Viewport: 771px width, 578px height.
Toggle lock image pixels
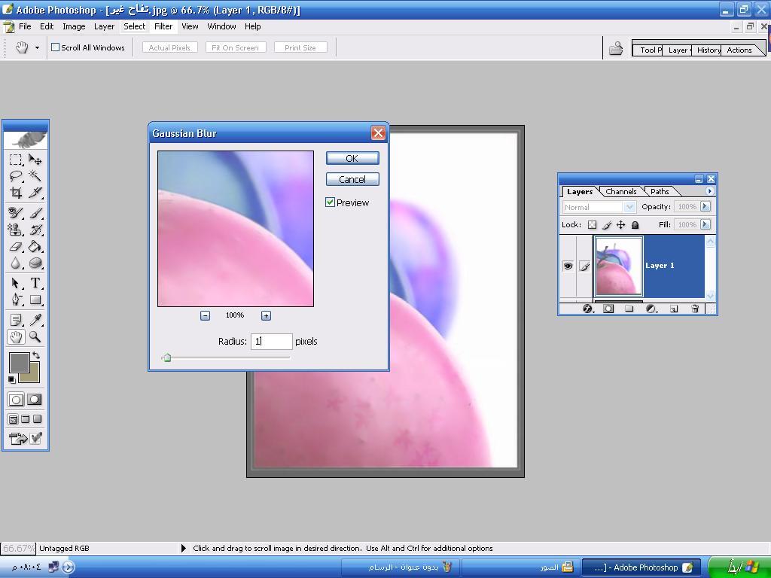[x=607, y=225]
